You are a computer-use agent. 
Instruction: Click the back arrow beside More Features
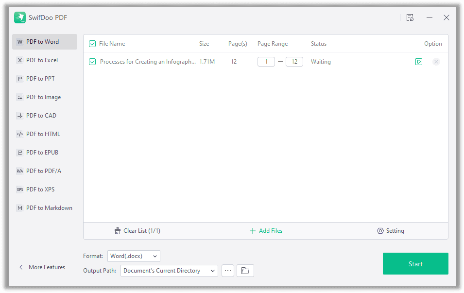[x=21, y=267]
